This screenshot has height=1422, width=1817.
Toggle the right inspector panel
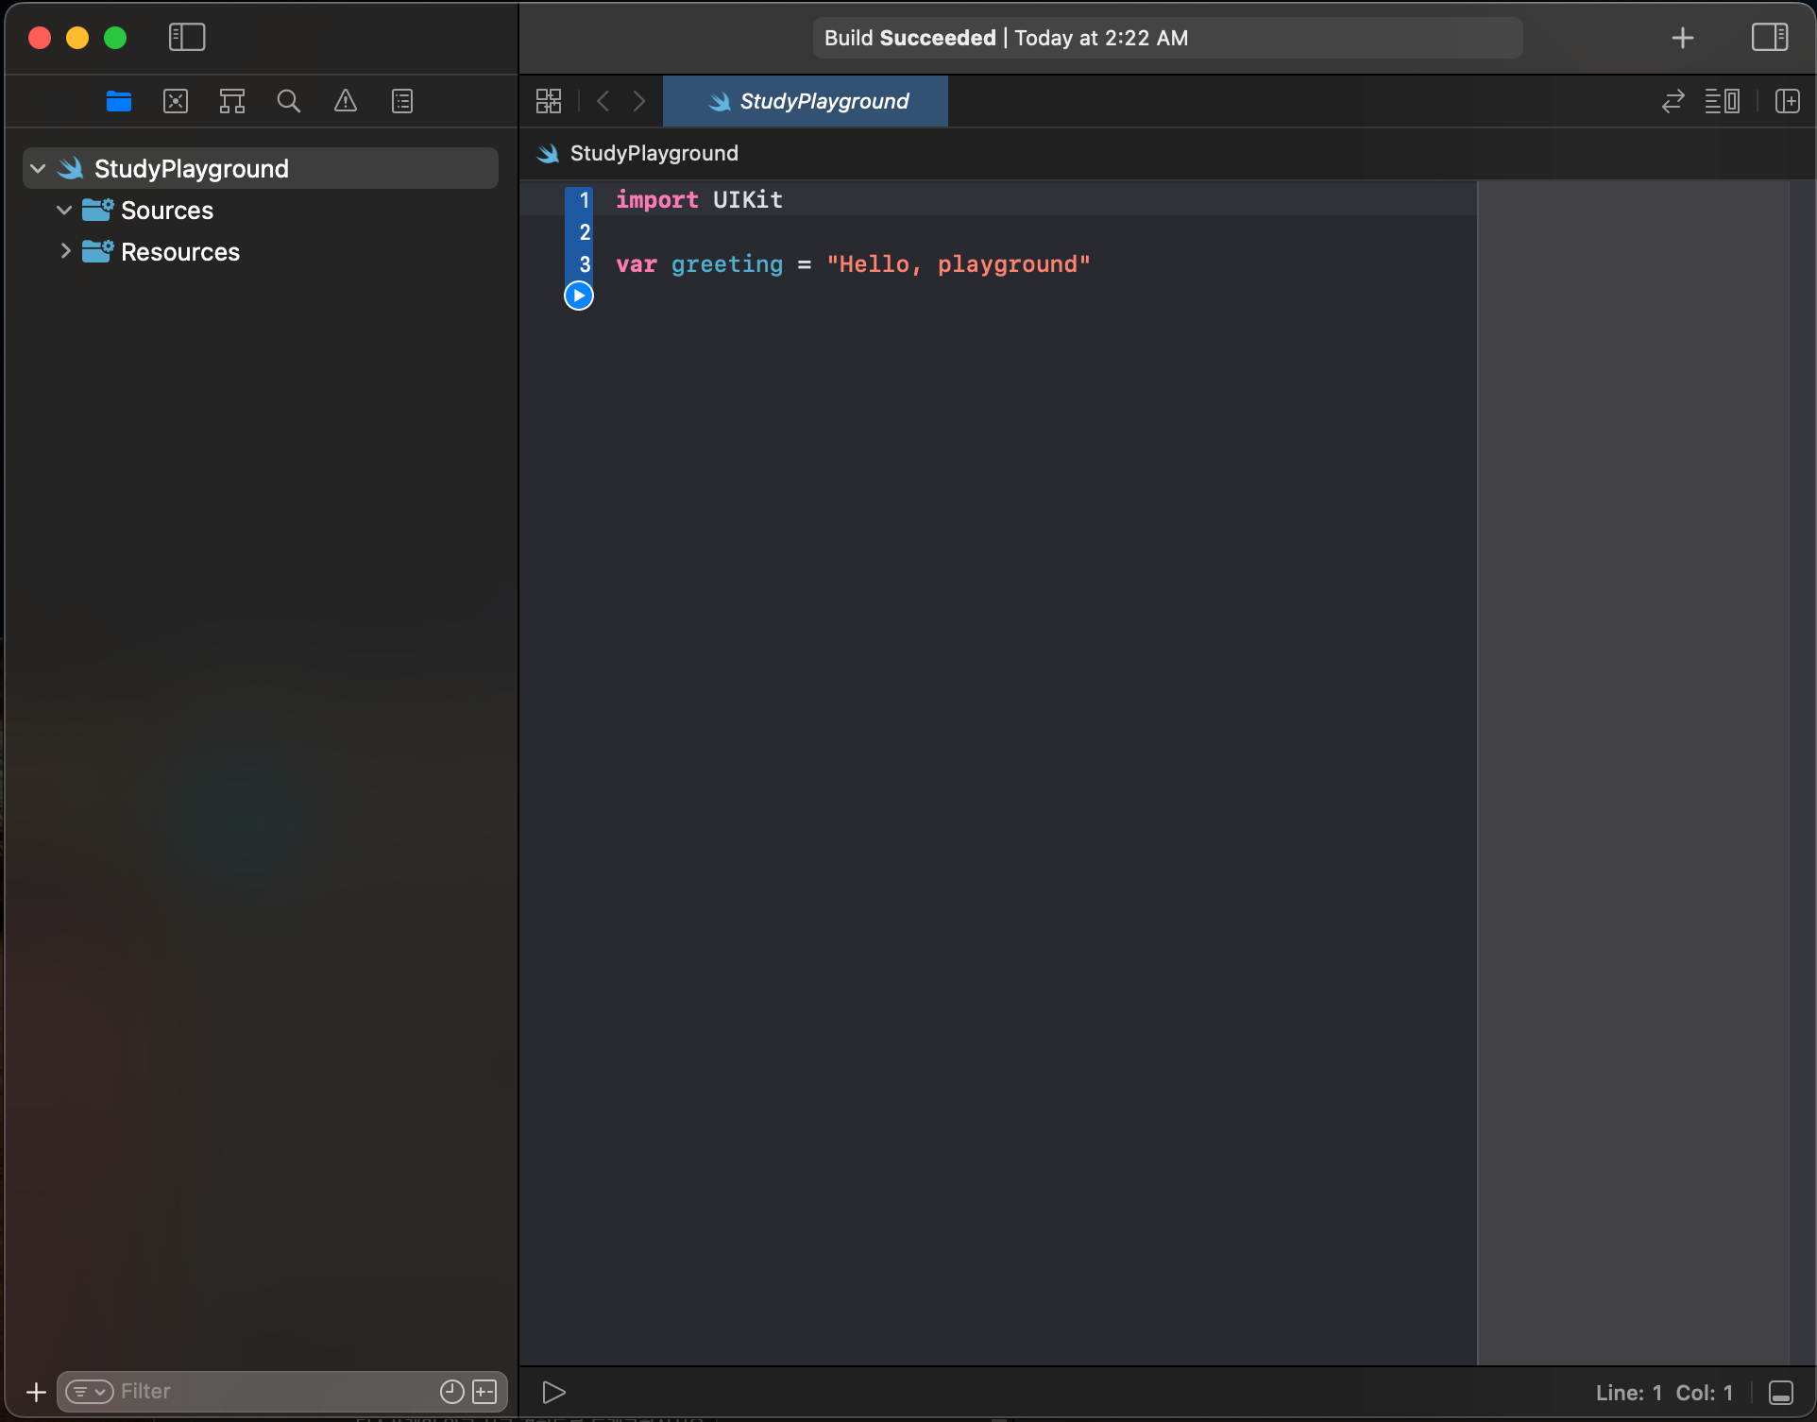point(1769,38)
